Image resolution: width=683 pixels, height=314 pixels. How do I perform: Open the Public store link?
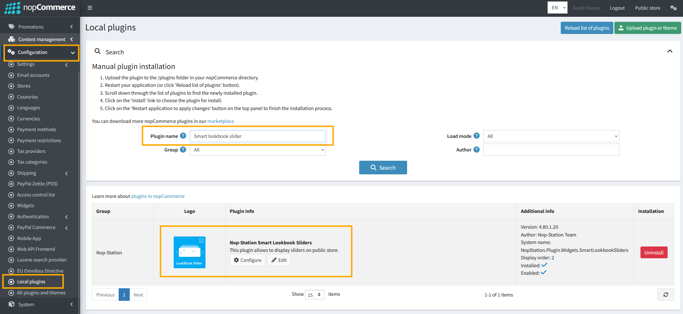tap(647, 8)
